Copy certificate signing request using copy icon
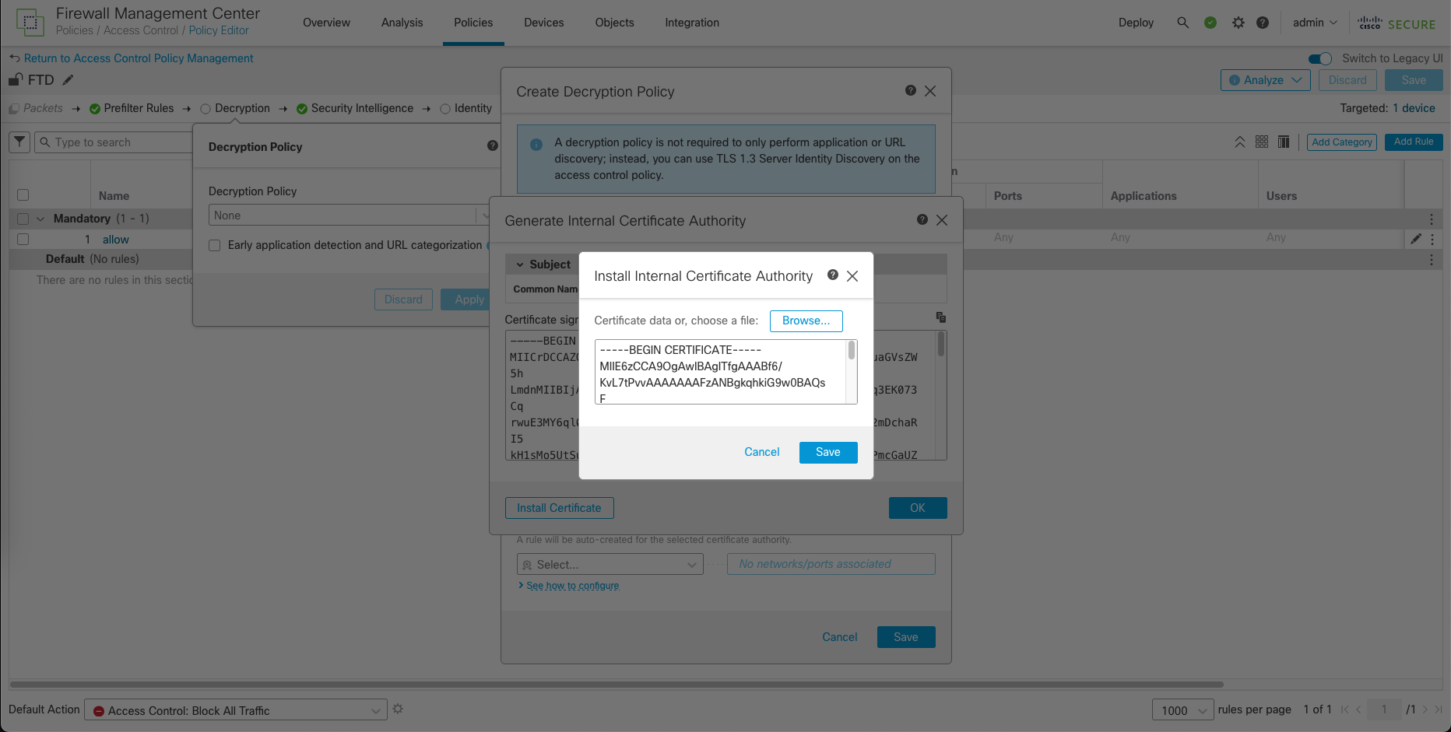 click(x=940, y=317)
